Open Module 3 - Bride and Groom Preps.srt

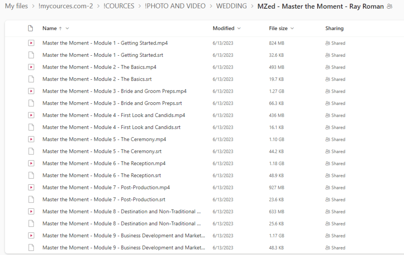click(x=112, y=103)
